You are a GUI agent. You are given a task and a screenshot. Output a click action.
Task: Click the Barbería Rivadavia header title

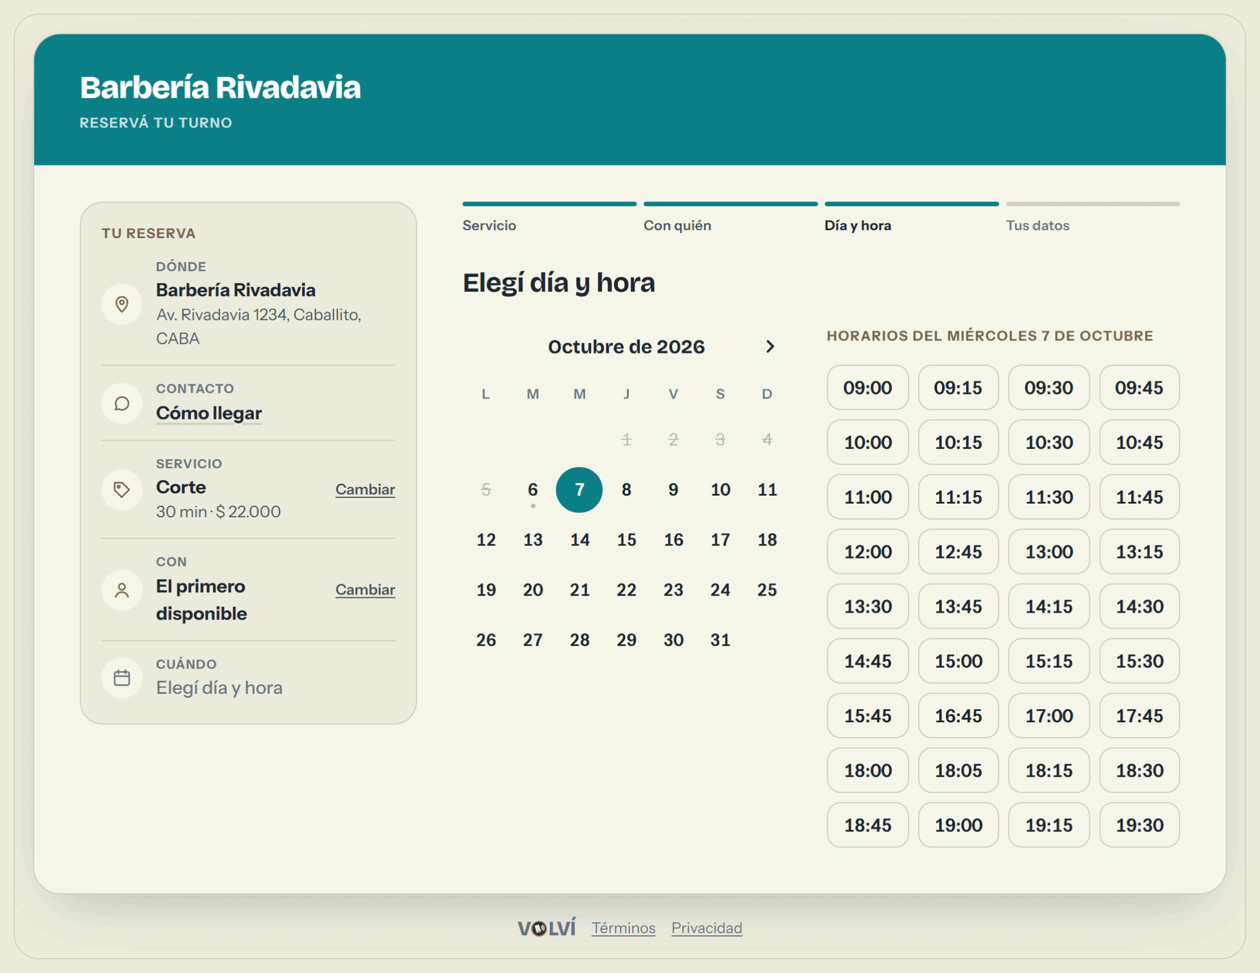tap(220, 88)
